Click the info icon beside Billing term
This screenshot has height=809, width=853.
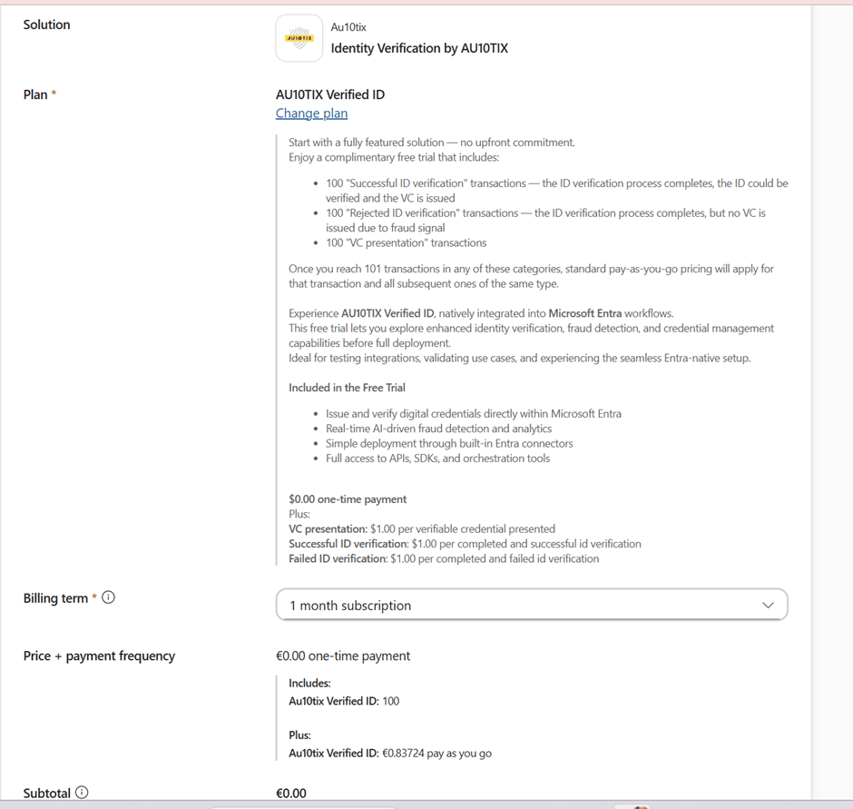point(109,597)
